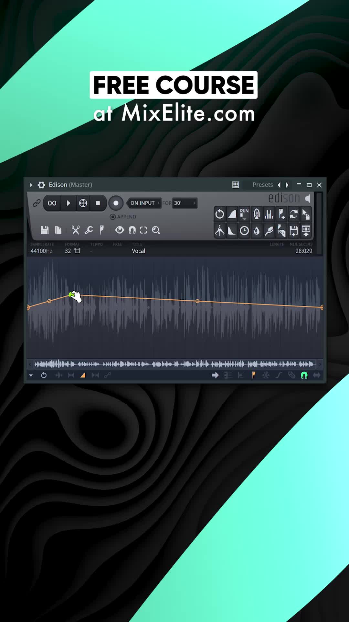
Task: Click the scroll right arrow beside overview
Action: 320,364
